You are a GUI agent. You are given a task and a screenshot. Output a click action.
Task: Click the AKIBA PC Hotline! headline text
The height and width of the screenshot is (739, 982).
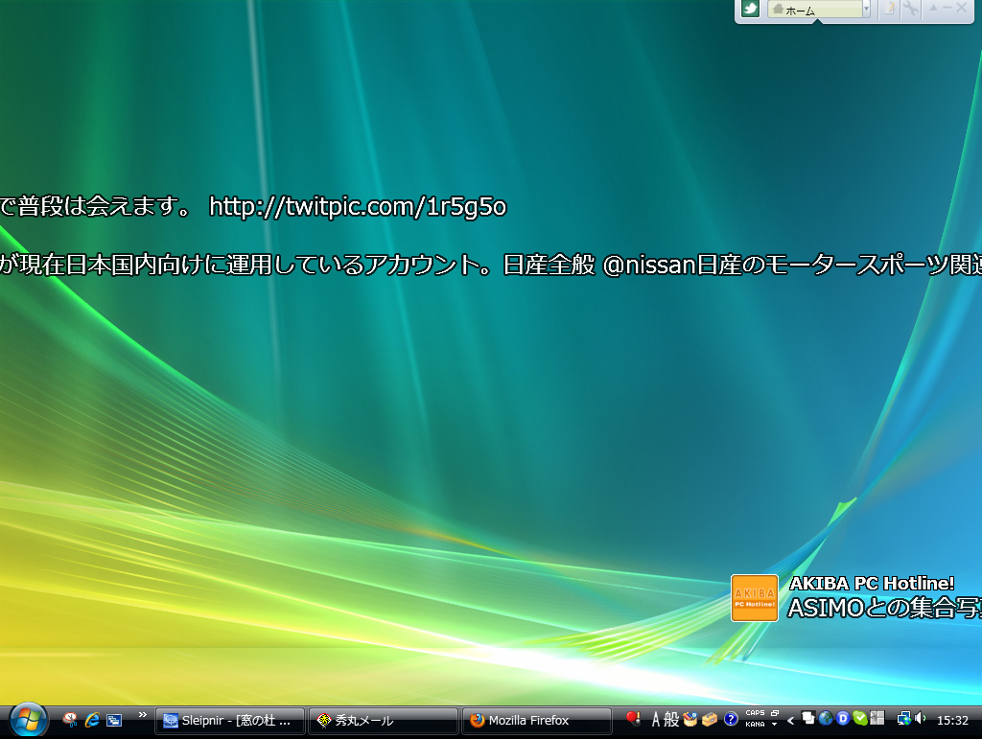[x=872, y=583]
